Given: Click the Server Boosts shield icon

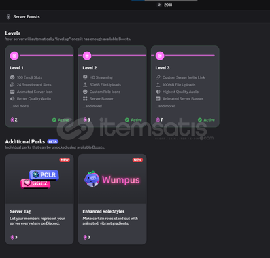Looking at the screenshot, I should [8, 17].
